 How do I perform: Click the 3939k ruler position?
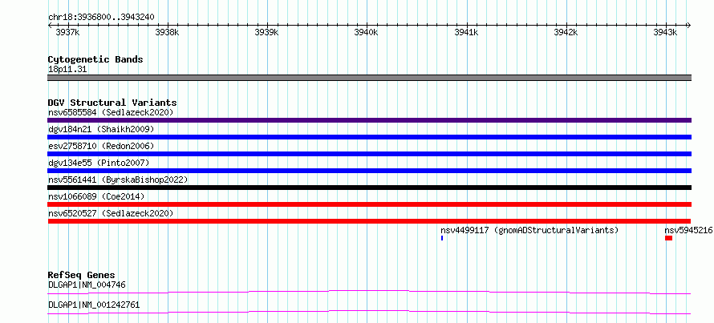267,32
